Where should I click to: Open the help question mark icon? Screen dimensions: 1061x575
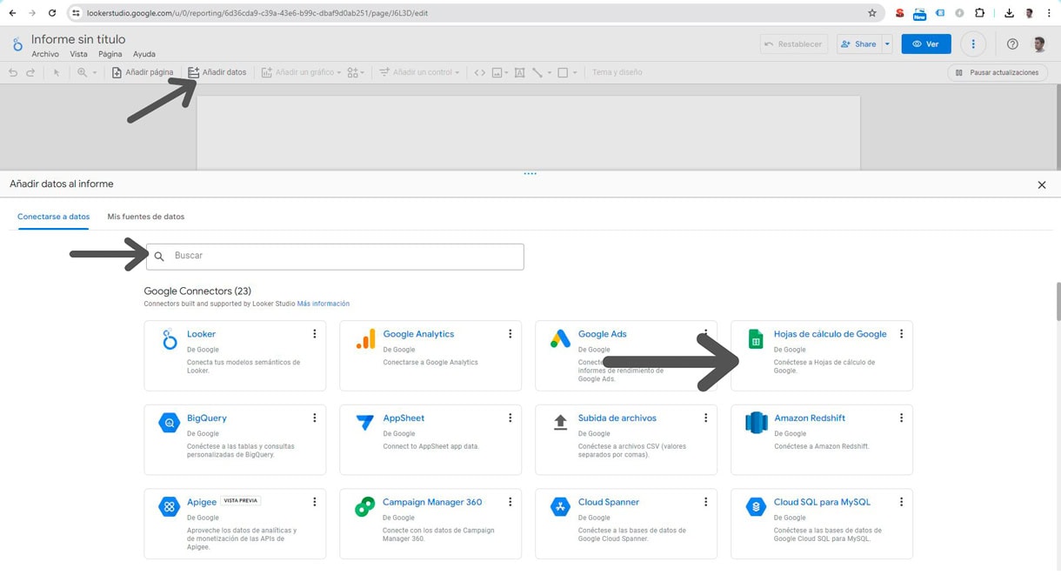click(x=1012, y=43)
